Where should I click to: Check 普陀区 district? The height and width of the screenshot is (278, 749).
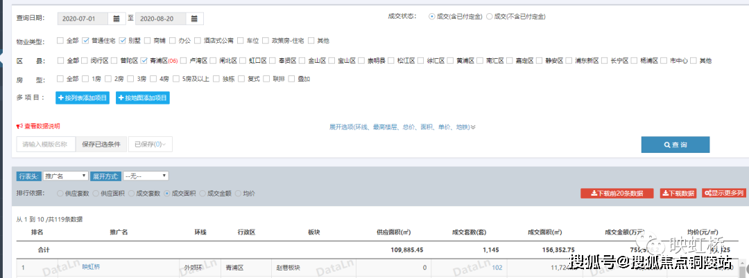(114, 60)
